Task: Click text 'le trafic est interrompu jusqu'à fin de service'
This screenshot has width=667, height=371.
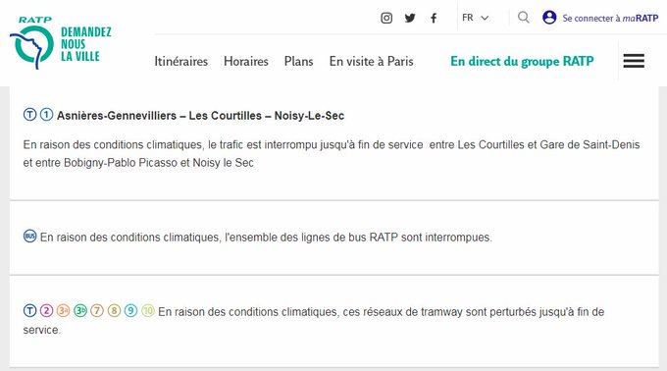Action: [315, 145]
